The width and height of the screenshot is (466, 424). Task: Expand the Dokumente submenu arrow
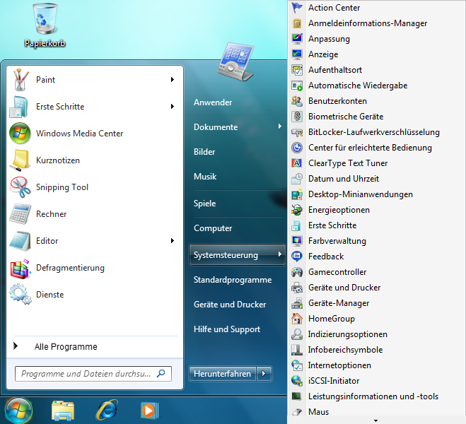coord(279,126)
